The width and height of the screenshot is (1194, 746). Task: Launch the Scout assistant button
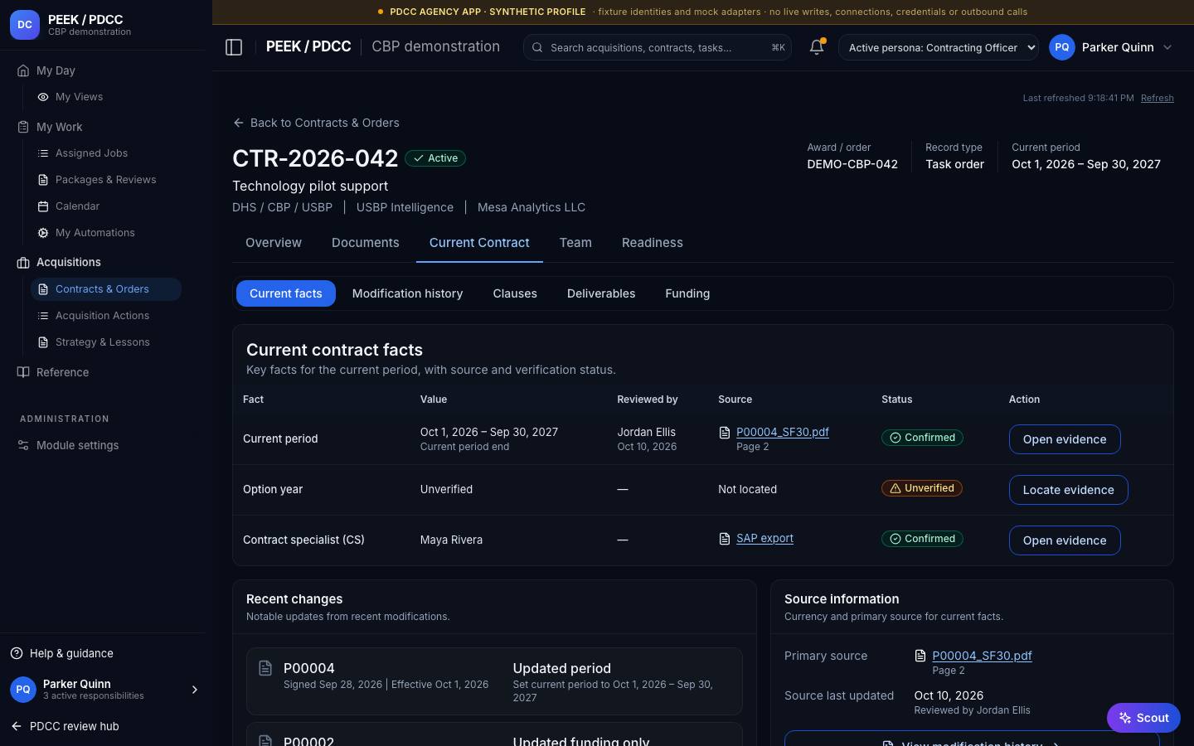[1143, 718]
